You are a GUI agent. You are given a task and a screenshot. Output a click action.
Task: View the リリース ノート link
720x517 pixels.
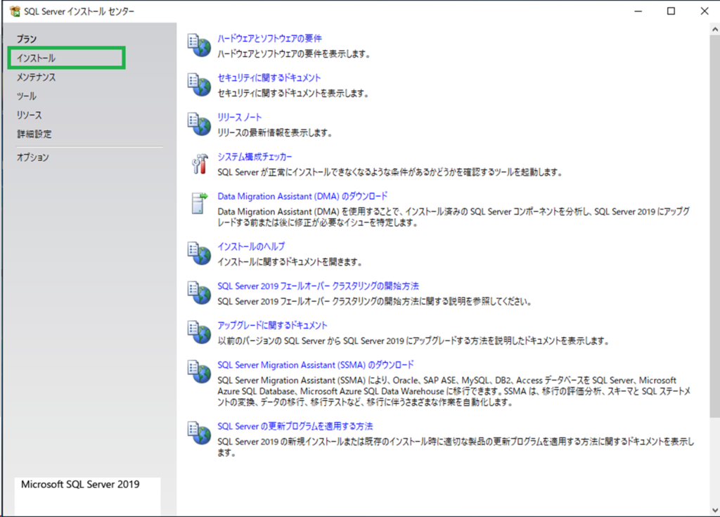click(x=239, y=117)
